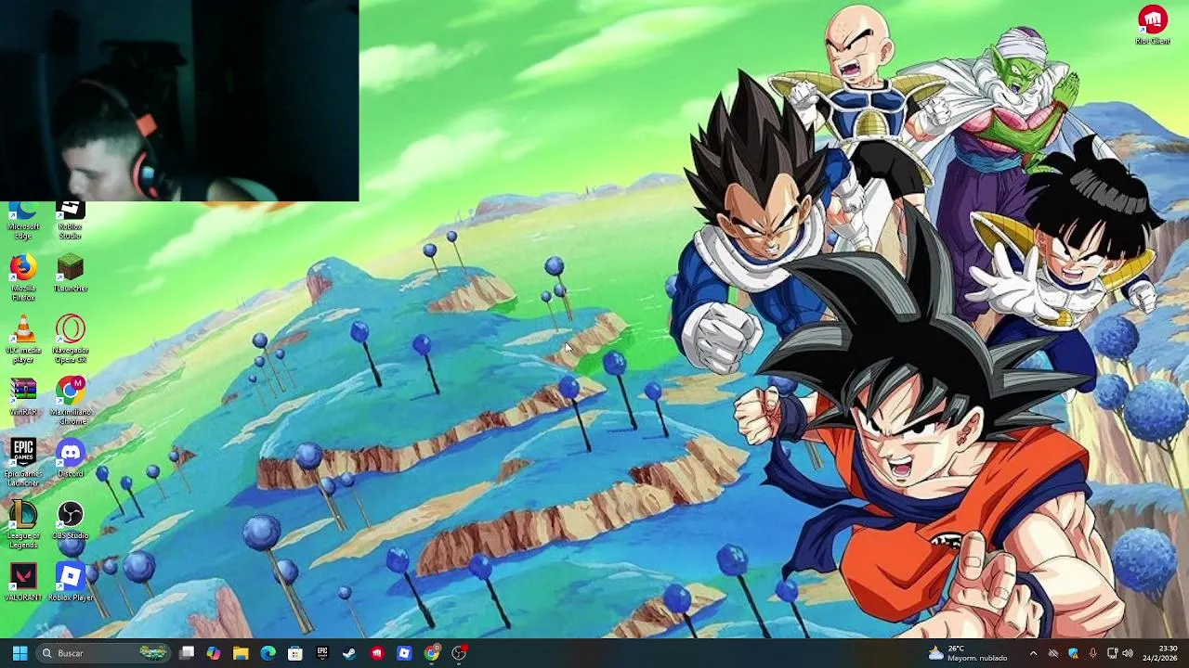This screenshot has width=1189, height=668.
Task: Open Riot Client from the taskbar
Action: click(x=376, y=653)
